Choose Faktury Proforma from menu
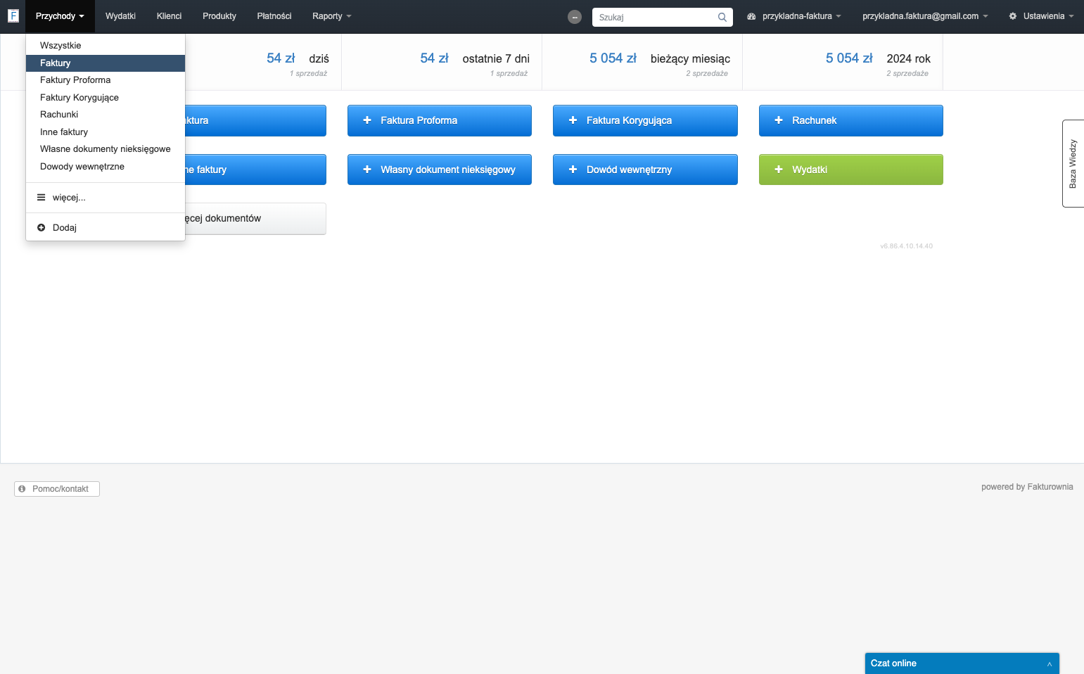 (106, 80)
